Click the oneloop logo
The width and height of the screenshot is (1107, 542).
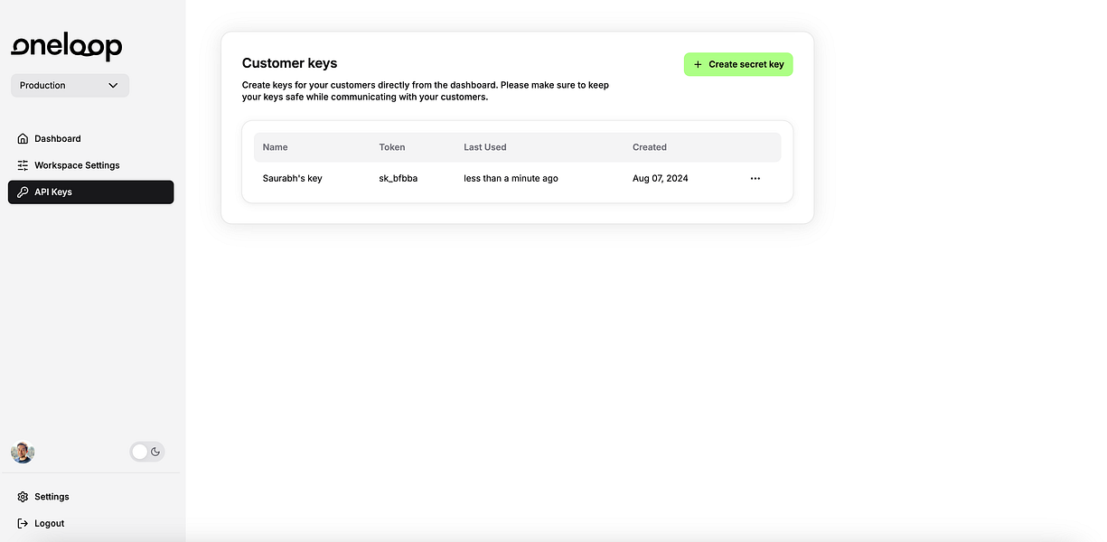(67, 47)
